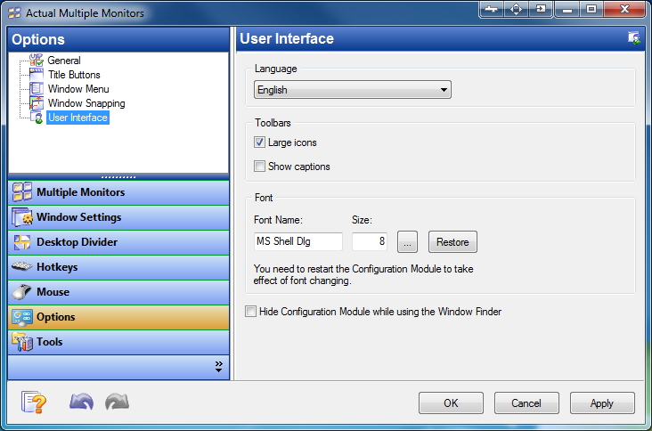Click the Cancel button

(526, 403)
